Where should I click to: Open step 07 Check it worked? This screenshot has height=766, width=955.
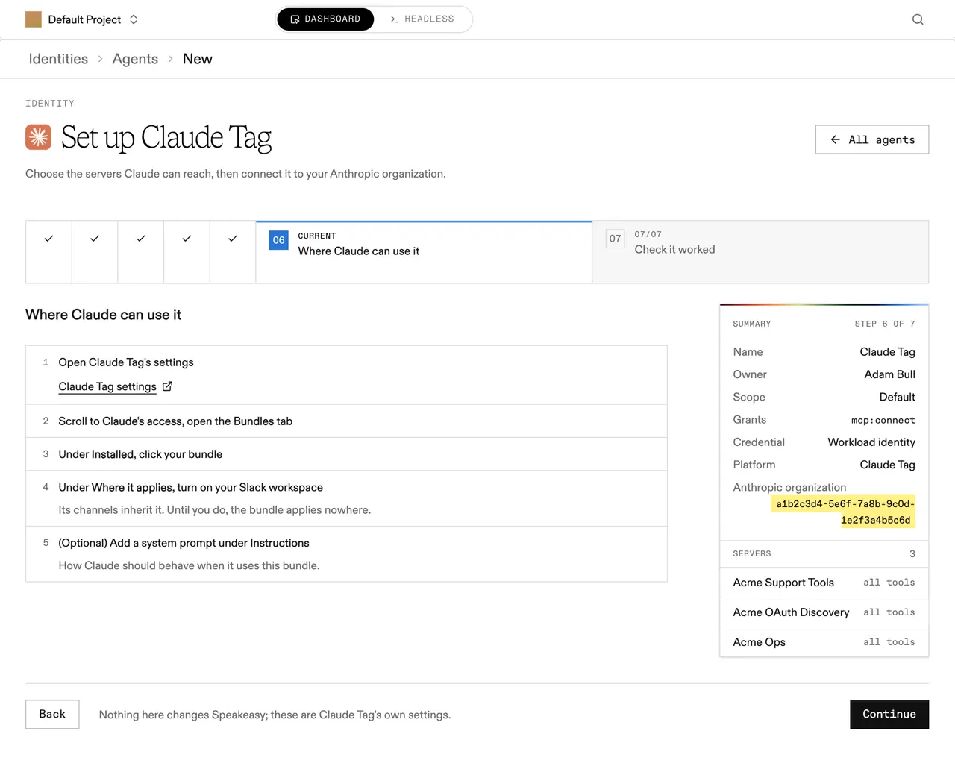pyautogui.click(x=760, y=252)
